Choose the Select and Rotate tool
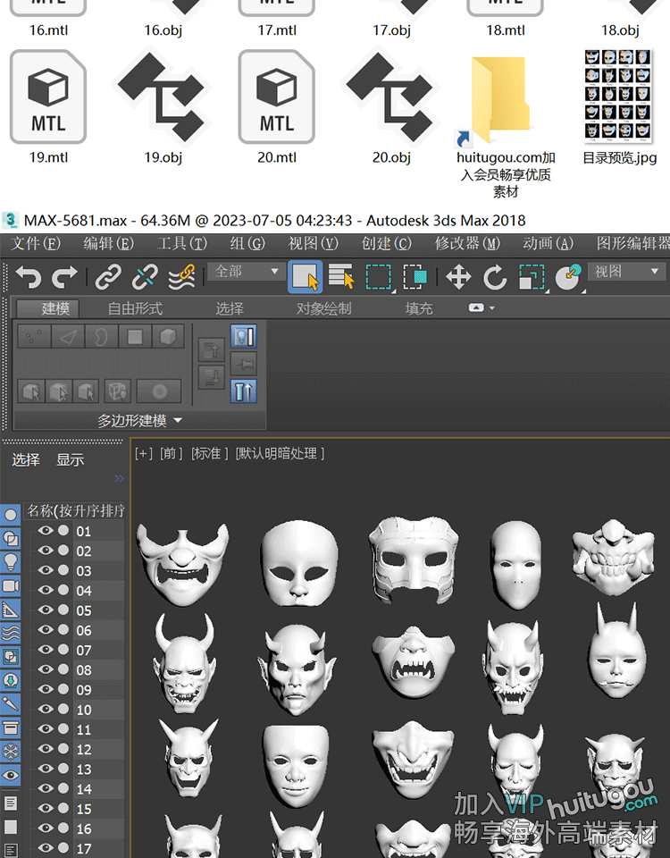 pyautogui.click(x=495, y=277)
